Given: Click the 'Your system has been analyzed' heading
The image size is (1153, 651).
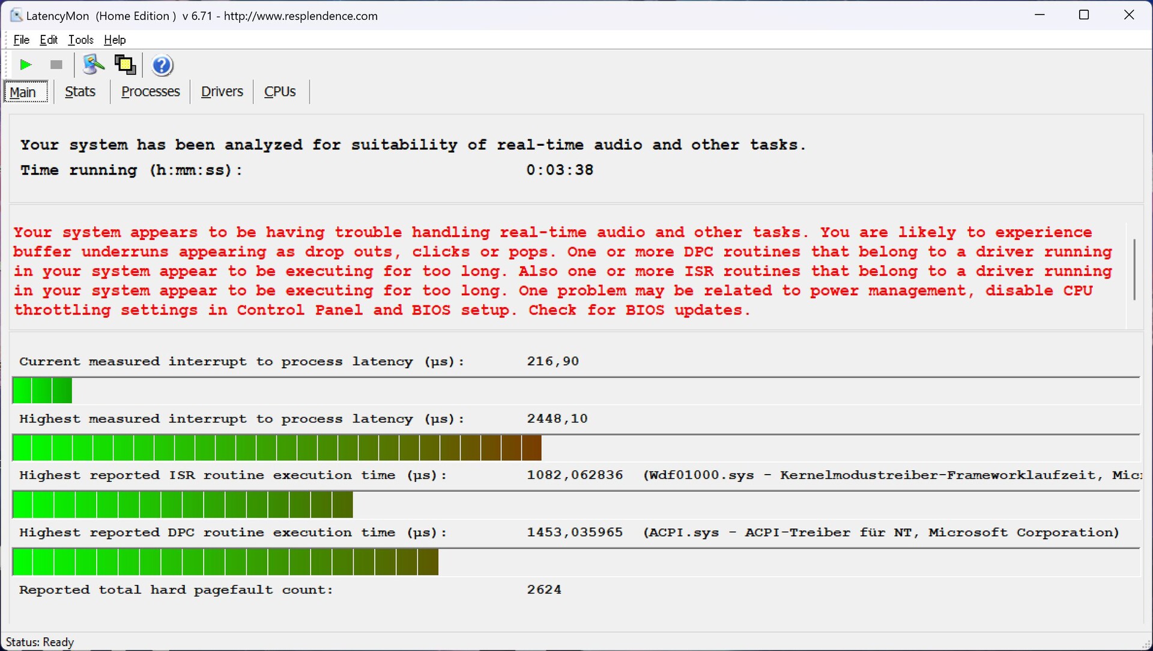Looking at the screenshot, I should [413, 145].
